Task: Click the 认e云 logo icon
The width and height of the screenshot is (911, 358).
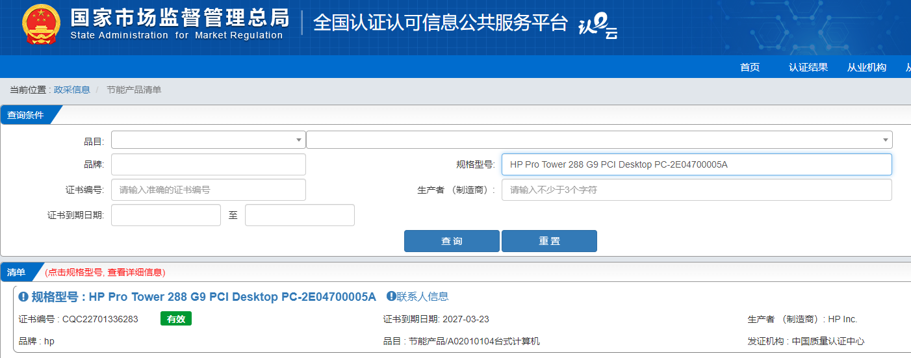Action: point(598,26)
